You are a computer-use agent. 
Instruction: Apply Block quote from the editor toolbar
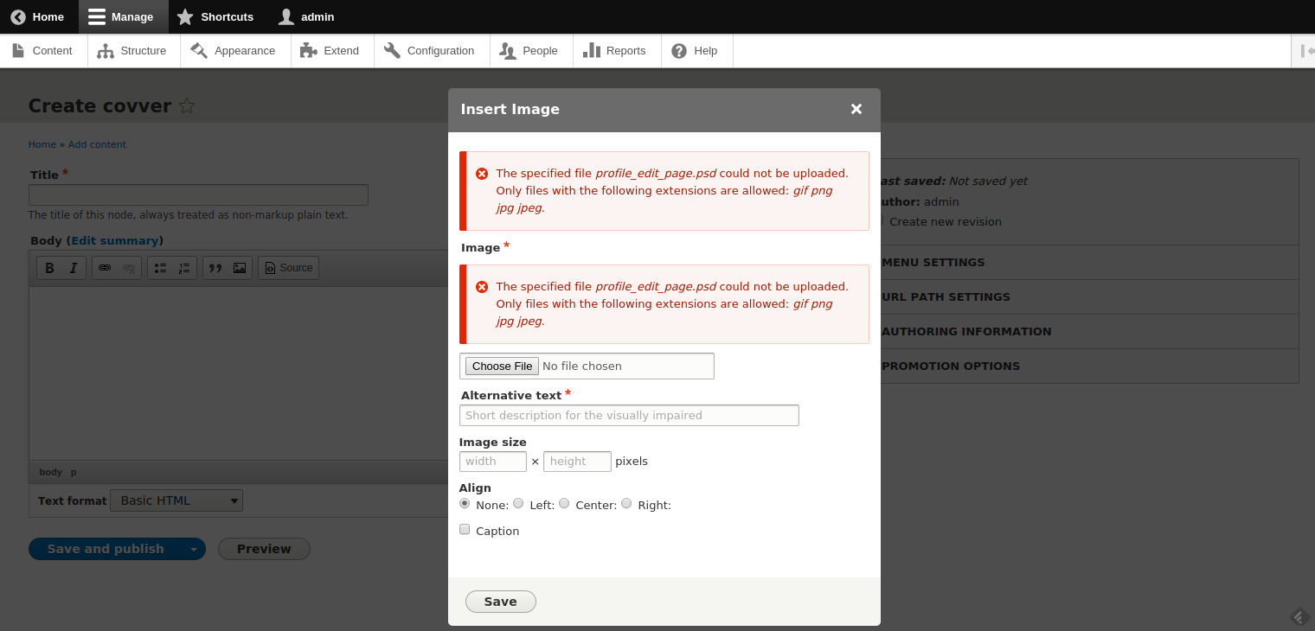(215, 268)
